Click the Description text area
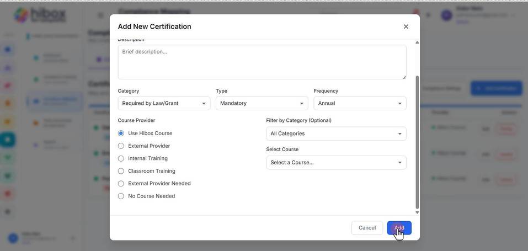The image size is (528, 251). (262, 62)
